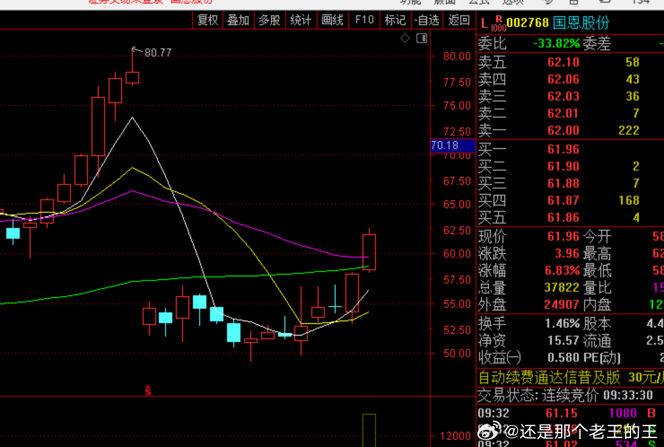Click the red L indicator icon

point(485,23)
